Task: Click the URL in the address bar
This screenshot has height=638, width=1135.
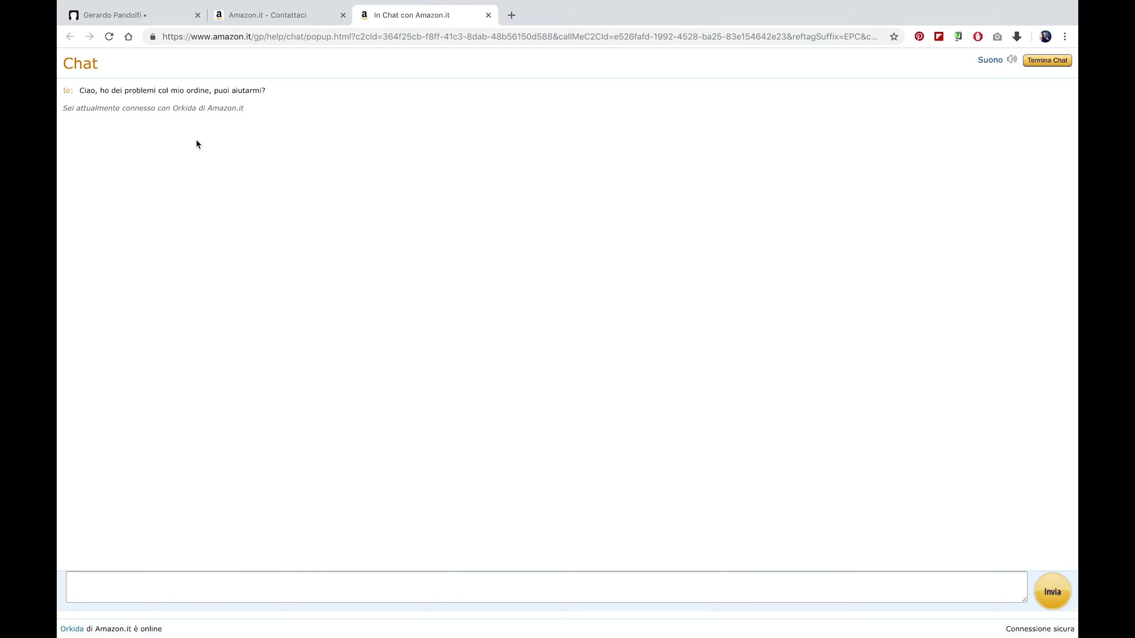Action: (x=520, y=37)
